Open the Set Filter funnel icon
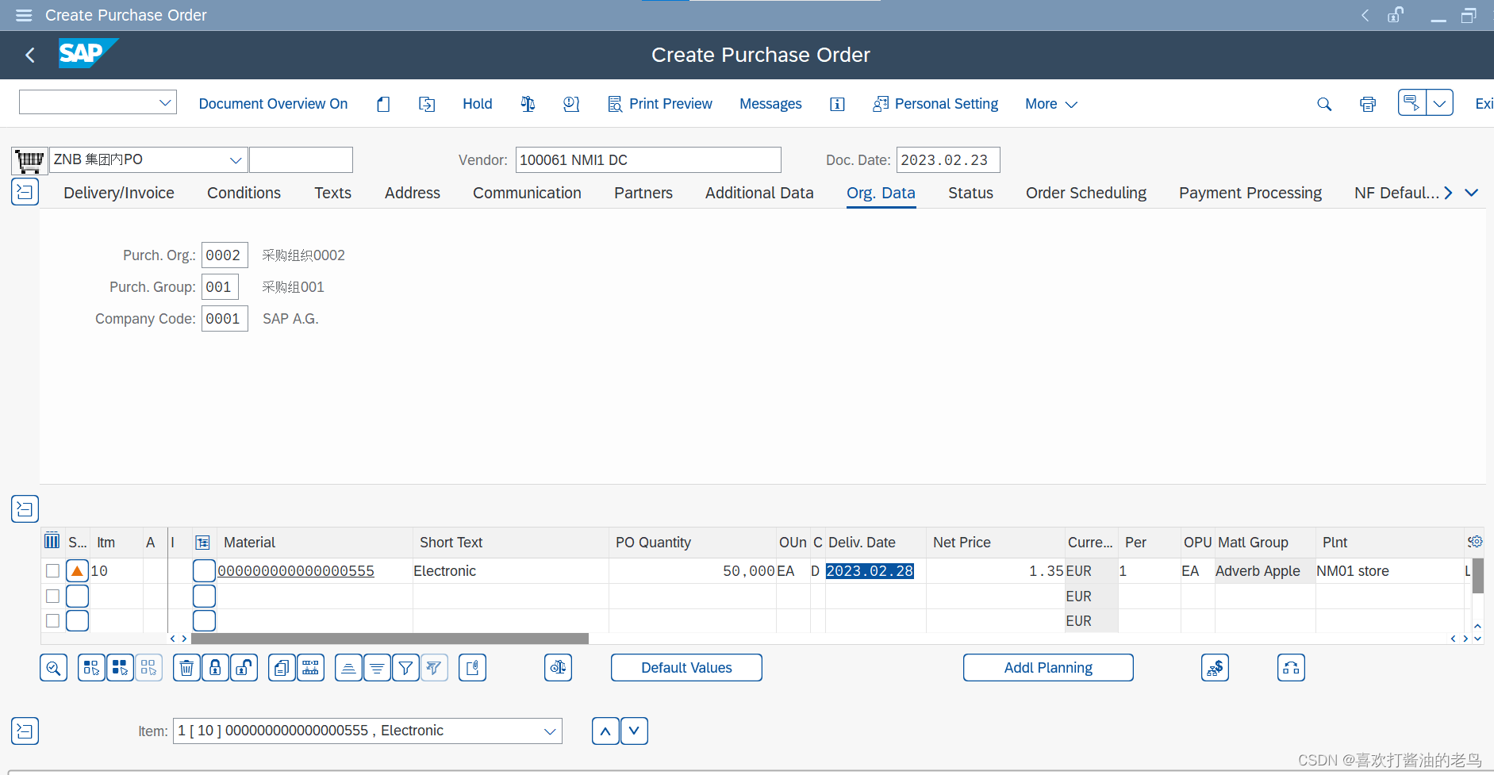 [405, 667]
